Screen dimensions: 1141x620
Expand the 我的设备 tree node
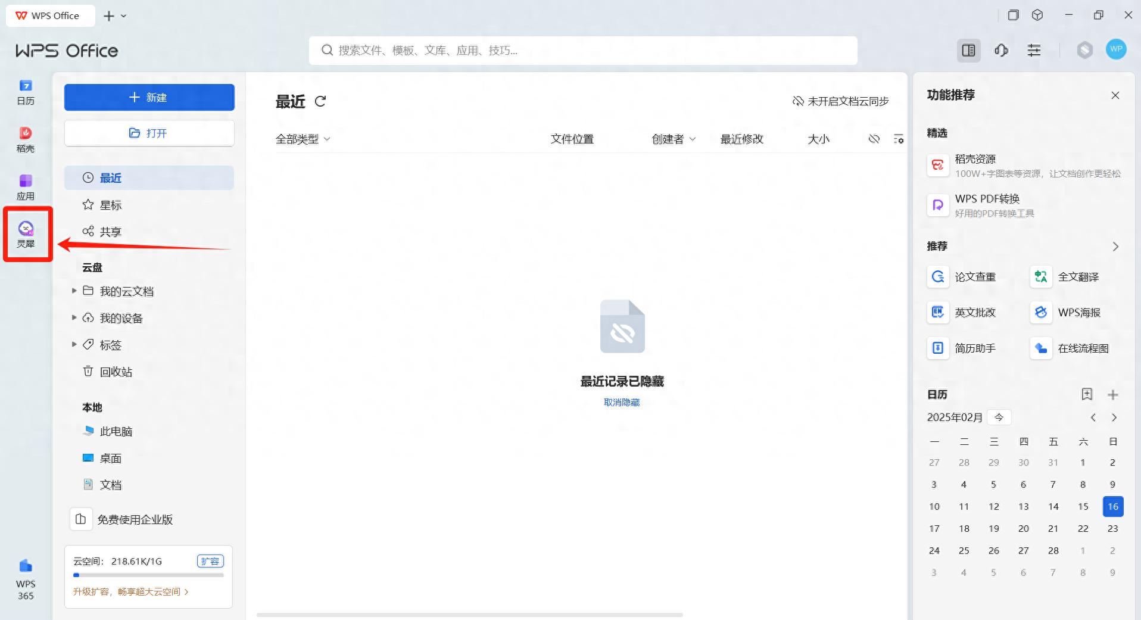coord(74,317)
